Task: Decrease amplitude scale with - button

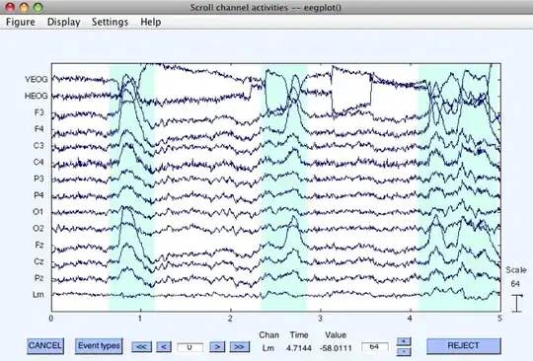Action: (404, 351)
